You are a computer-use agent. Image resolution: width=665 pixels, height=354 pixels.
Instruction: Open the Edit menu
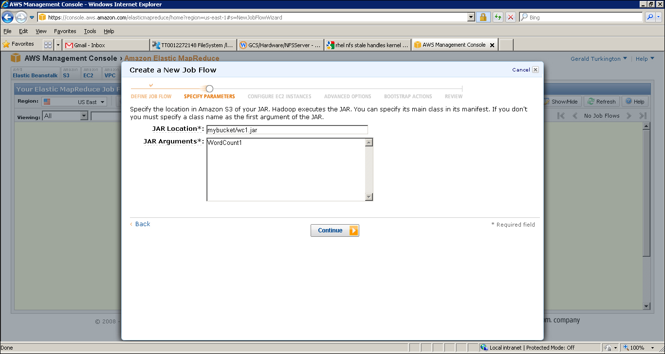[x=23, y=31]
